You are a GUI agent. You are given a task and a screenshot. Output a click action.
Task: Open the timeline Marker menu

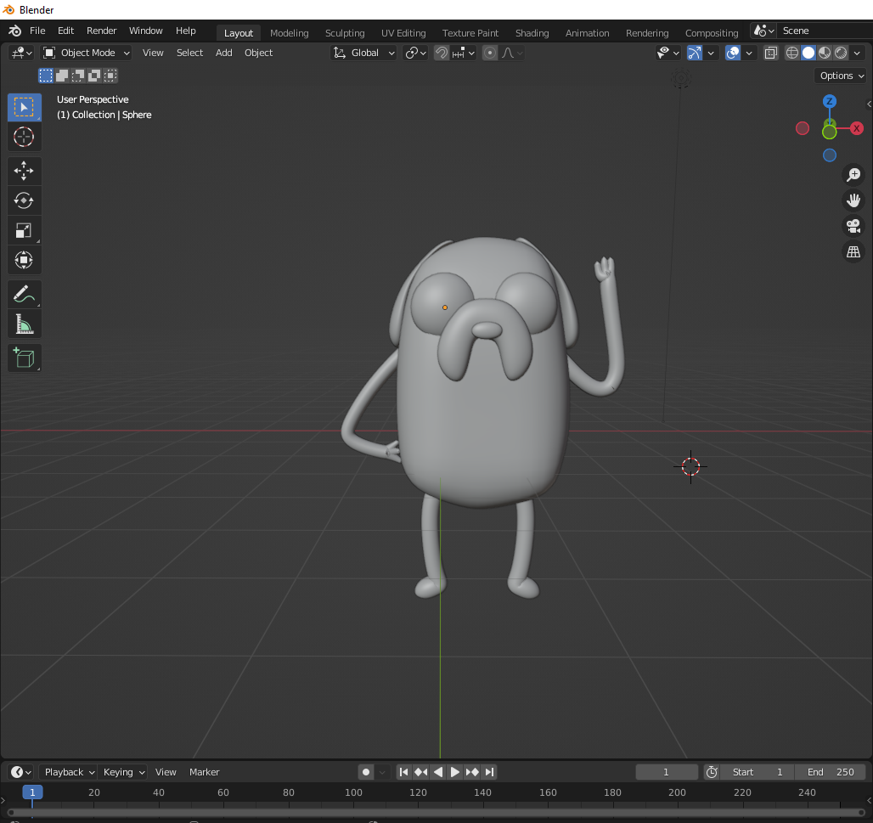click(x=205, y=772)
